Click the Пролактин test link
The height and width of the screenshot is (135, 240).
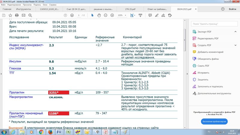pyautogui.click(x=17, y=92)
